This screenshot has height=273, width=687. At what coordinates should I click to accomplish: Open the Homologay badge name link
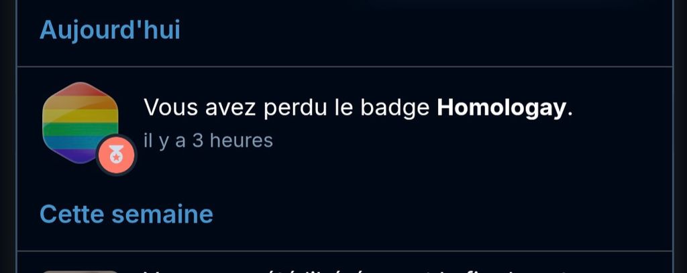click(500, 108)
